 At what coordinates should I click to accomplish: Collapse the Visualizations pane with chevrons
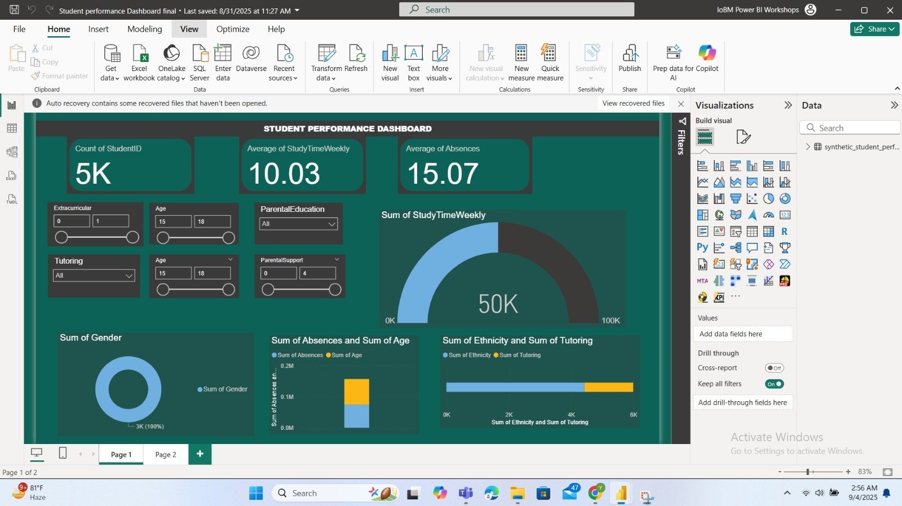pyautogui.click(x=788, y=105)
